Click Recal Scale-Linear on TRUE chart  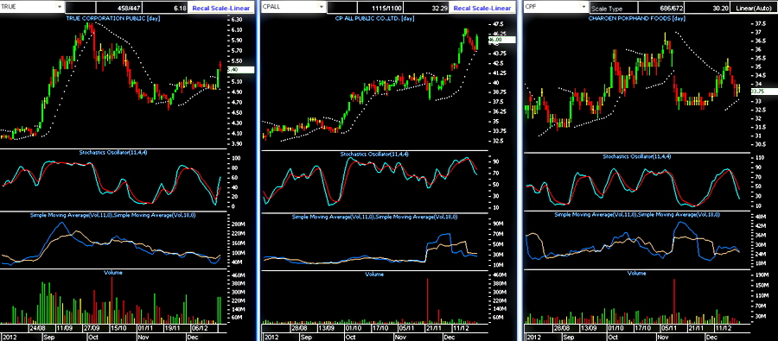point(223,9)
